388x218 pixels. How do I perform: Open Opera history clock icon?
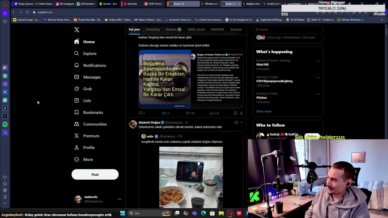click(5, 184)
